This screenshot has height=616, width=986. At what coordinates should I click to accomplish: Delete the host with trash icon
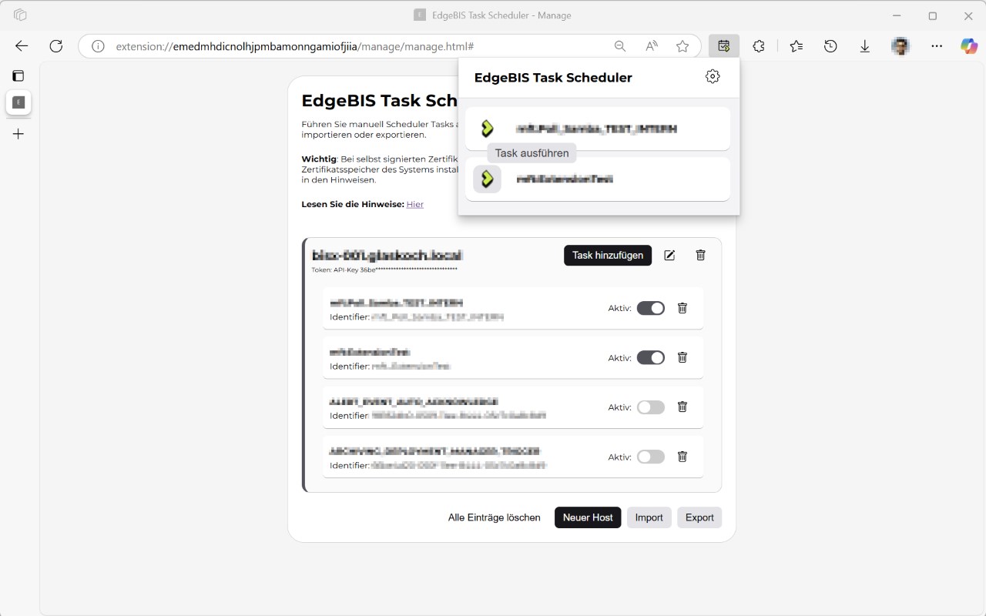700,255
